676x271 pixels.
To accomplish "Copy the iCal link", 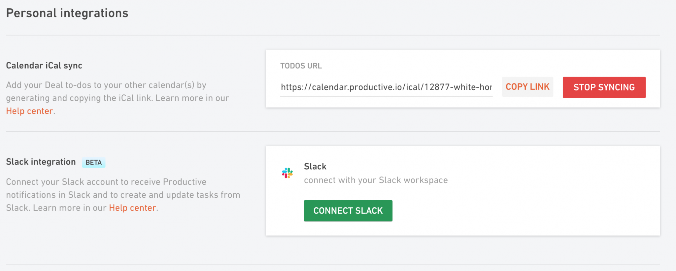I will (527, 87).
